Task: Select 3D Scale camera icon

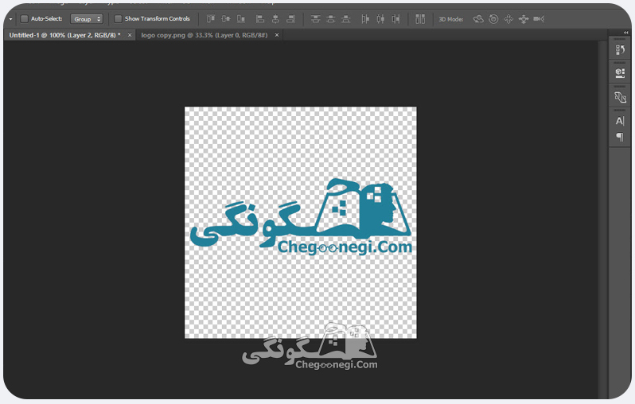Action: click(x=539, y=18)
